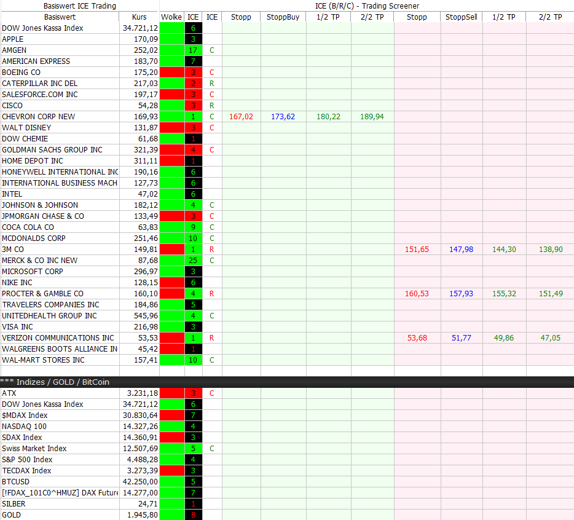Select GOLDMAN SACHS GROUP INC row

pos(52,150)
